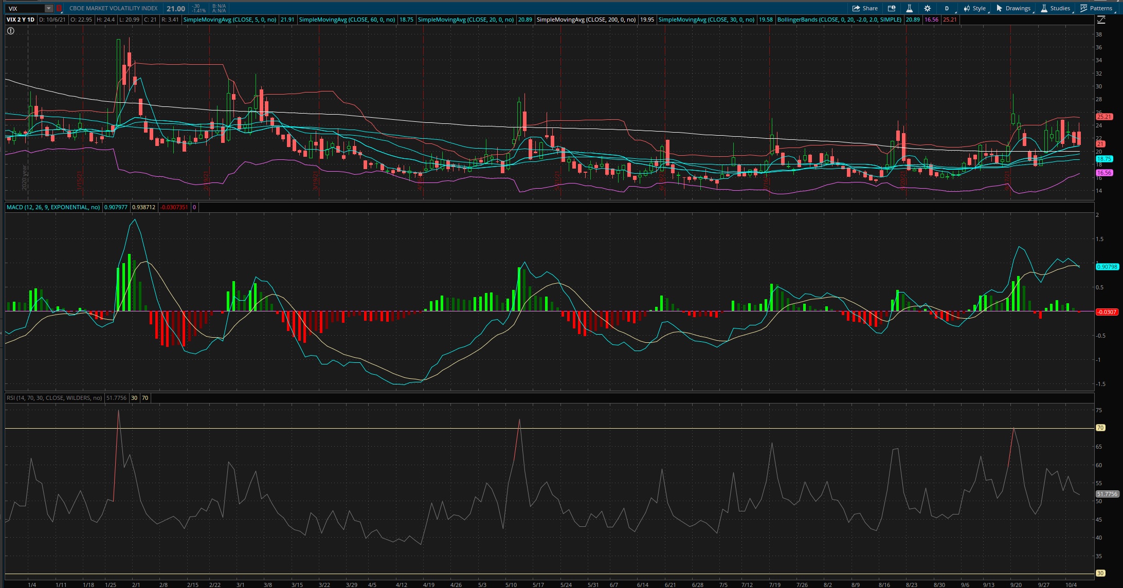
Task: Select SimpleMovingAvg (CLOSE, 200, 0, no) label
Action: (x=586, y=20)
